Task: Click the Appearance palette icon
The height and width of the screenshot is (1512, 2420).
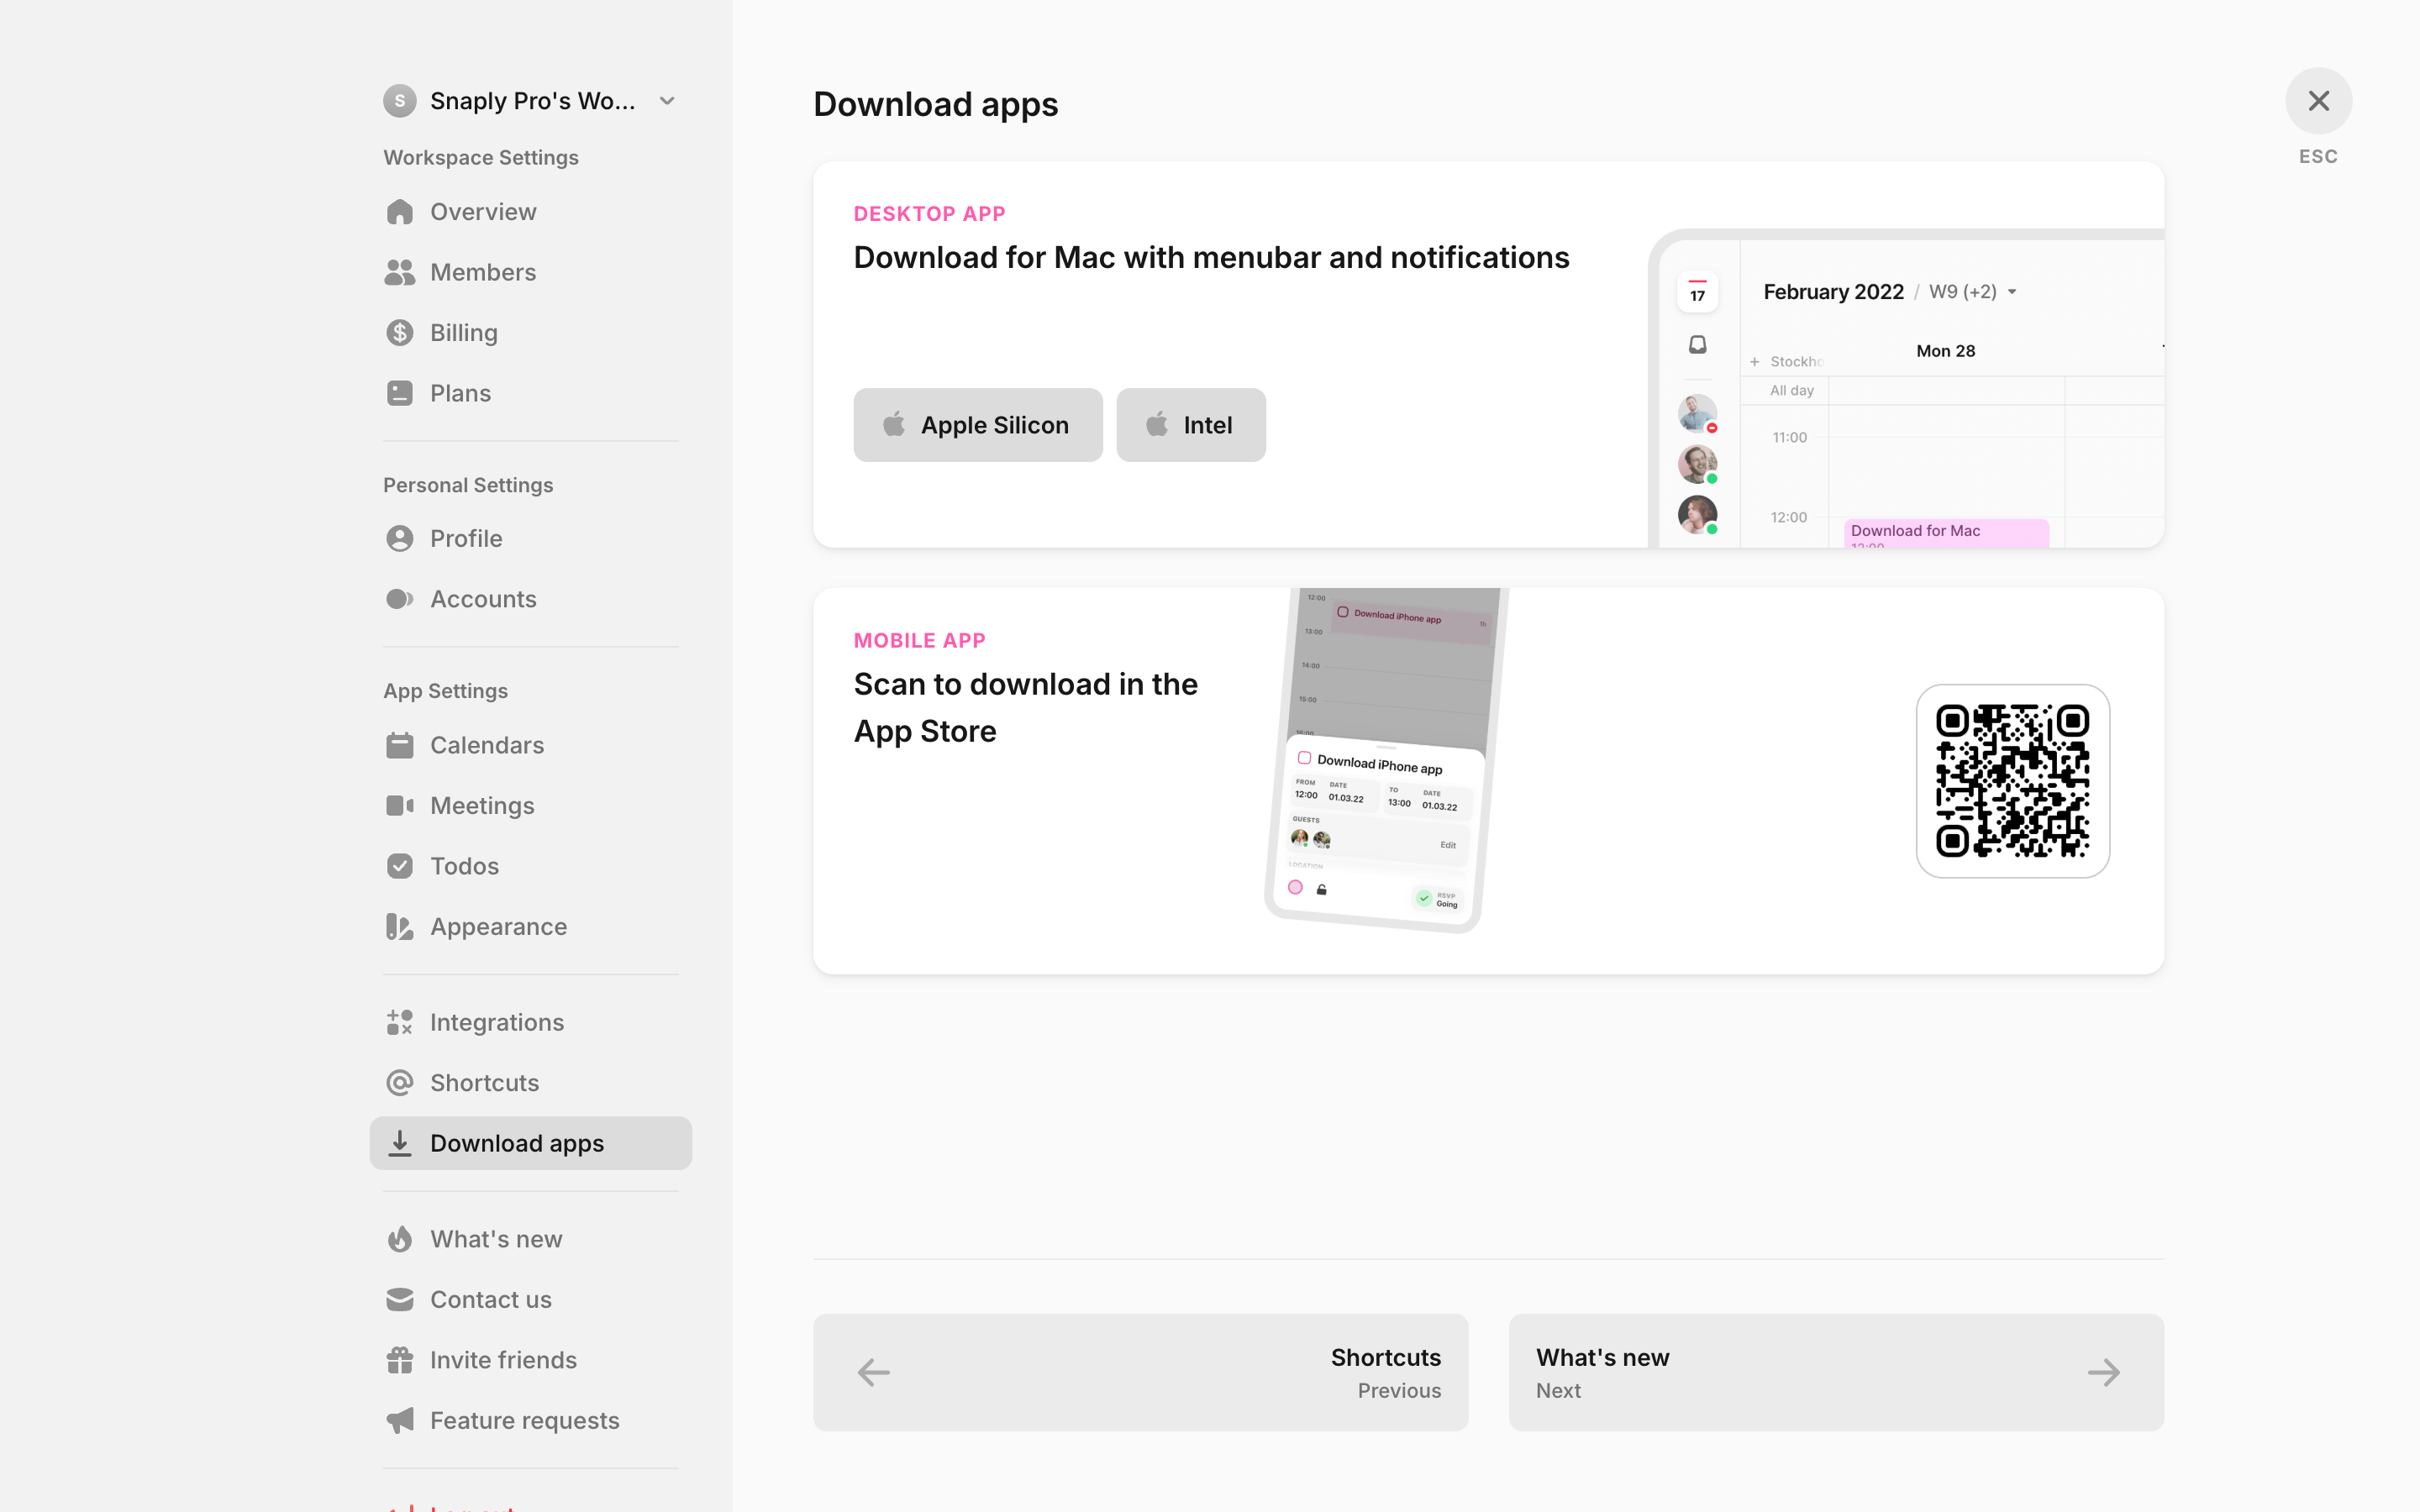Action: [400, 927]
